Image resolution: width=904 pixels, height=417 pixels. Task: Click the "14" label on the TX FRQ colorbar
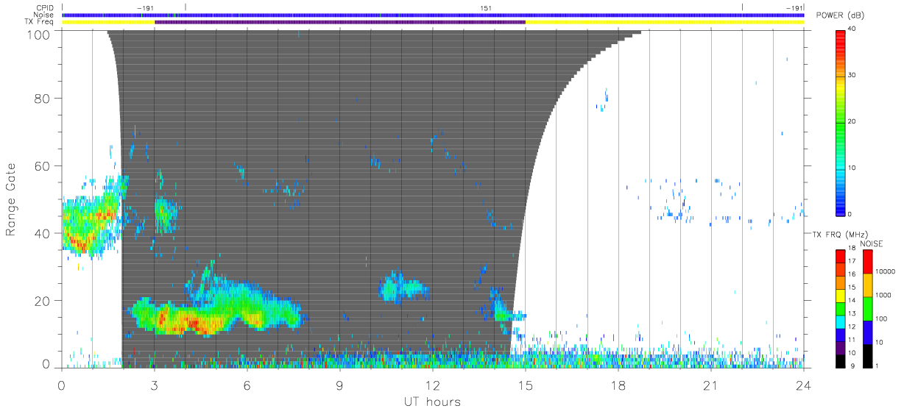click(x=851, y=302)
